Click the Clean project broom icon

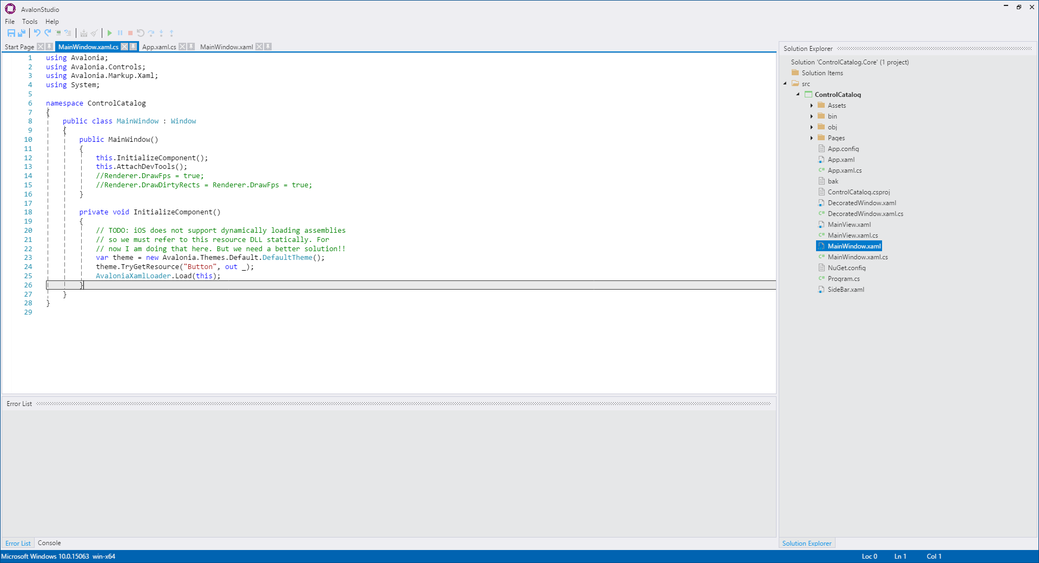click(94, 33)
